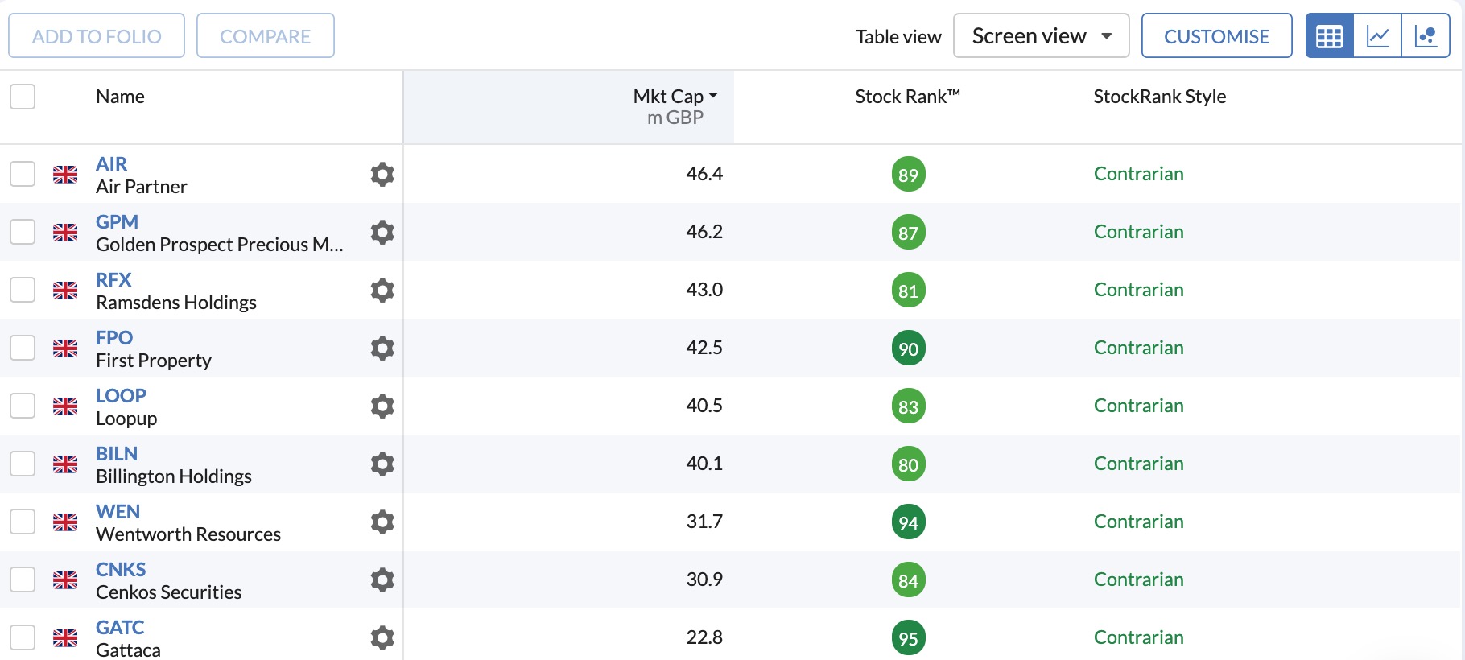Open gear settings for Air Partner
Viewport: 1465px width, 660px height.
pos(382,175)
